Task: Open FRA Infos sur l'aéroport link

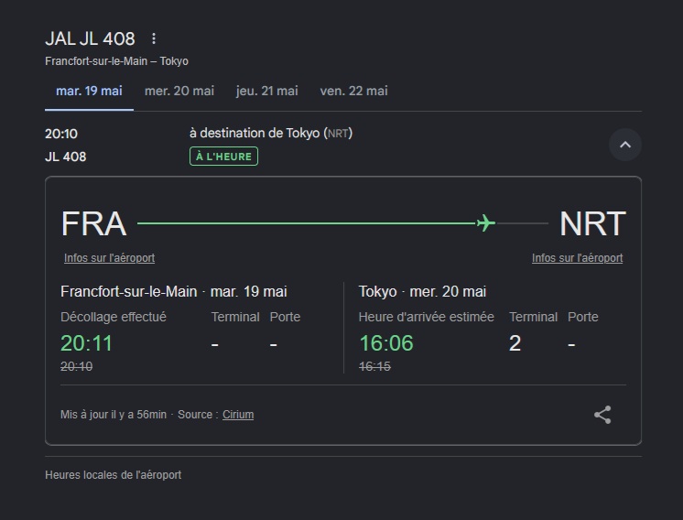Action: 109,258
